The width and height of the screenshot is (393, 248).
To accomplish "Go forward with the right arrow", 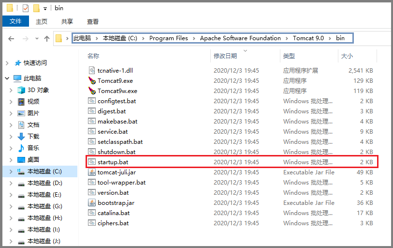I will (25, 39).
